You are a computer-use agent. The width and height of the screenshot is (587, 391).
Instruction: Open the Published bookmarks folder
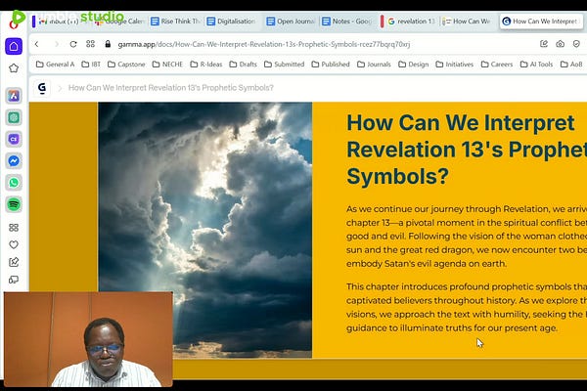point(331,65)
